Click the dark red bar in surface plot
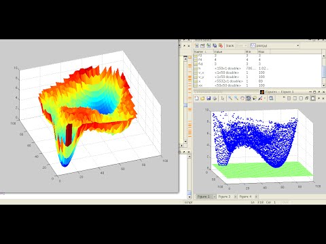The image size is (326, 244). (69, 135)
